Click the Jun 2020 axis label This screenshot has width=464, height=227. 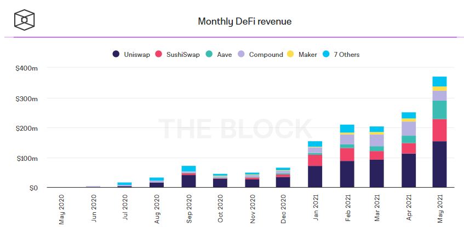pos(94,209)
